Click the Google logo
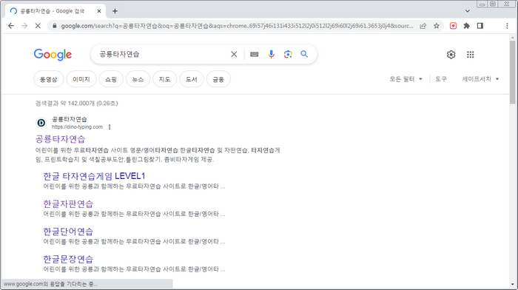The height and width of the screenshot is (290, 518). (53, 55)
